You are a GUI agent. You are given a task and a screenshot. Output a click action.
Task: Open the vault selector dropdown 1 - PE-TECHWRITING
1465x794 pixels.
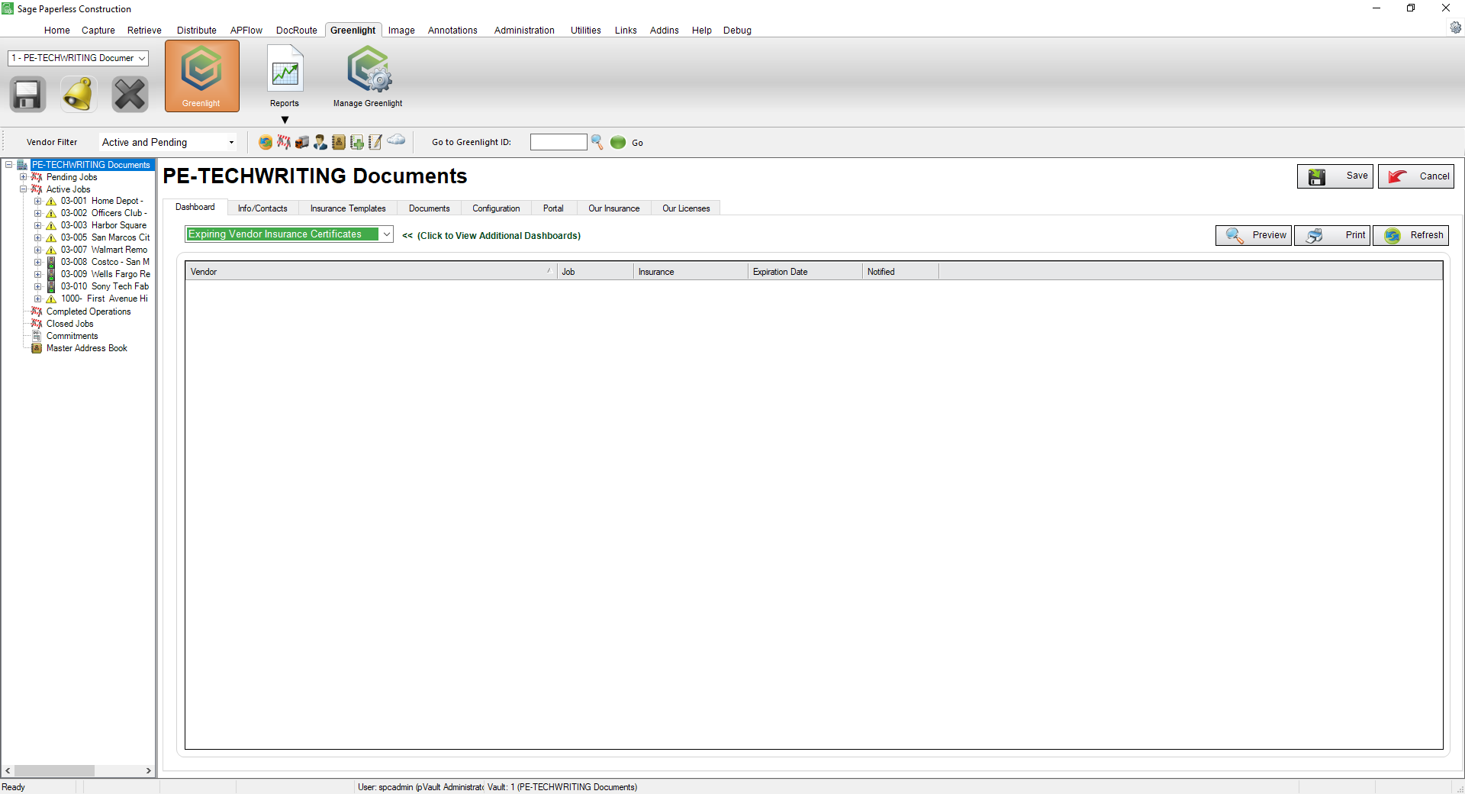(78, 58)
